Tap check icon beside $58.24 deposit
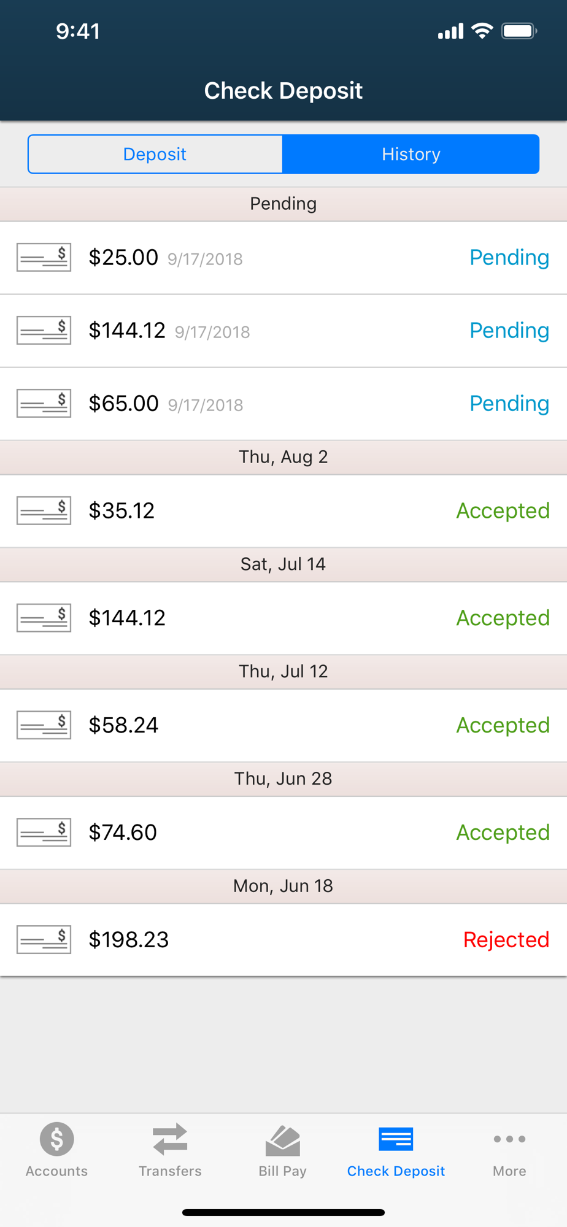 tap(44, 725)
